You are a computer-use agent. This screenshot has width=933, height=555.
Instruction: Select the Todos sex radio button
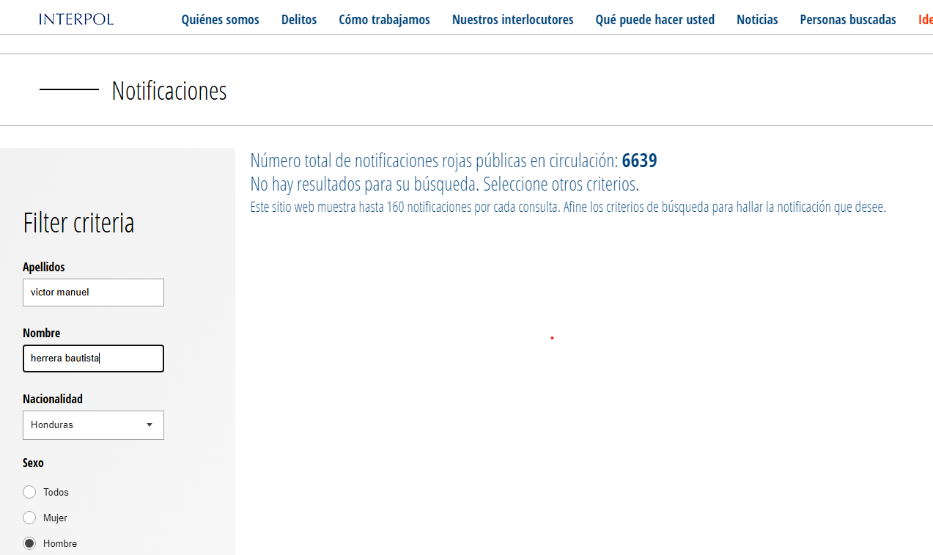tap(29, 492)
